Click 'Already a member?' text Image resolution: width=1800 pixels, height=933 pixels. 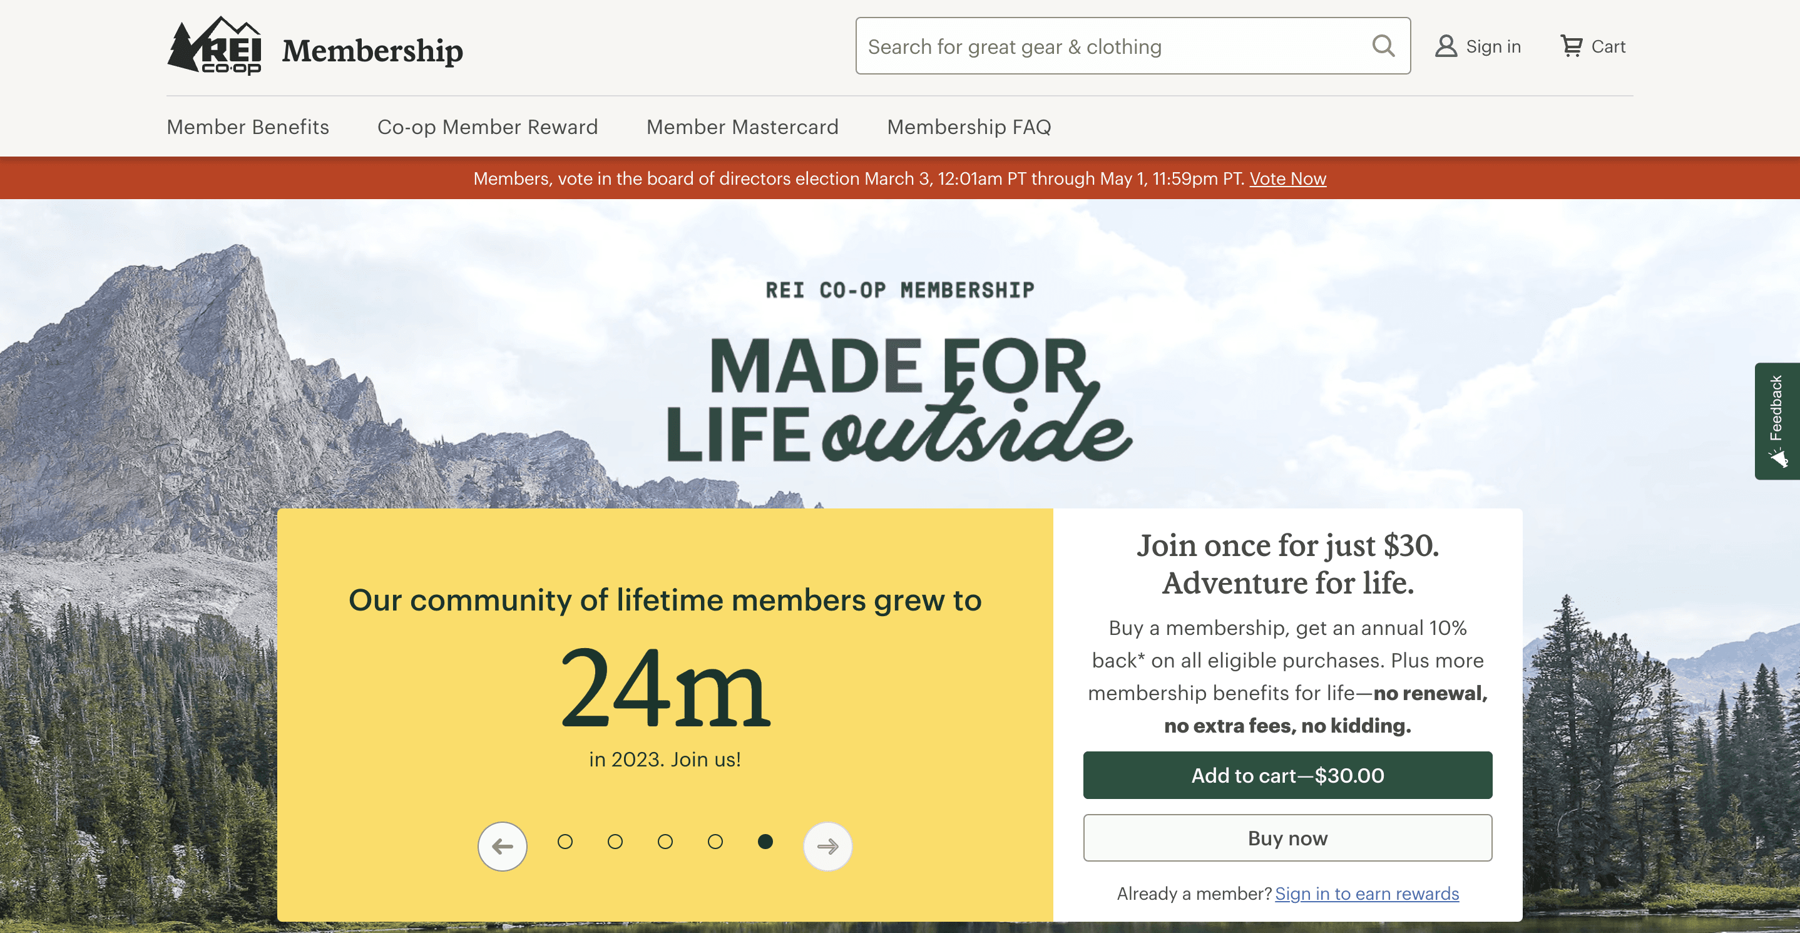(1194, 893)
